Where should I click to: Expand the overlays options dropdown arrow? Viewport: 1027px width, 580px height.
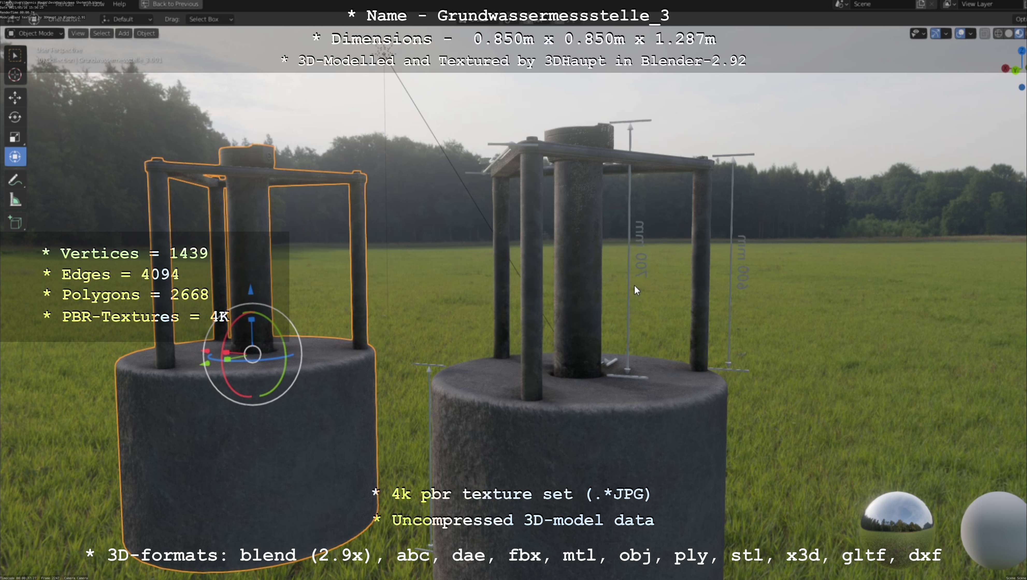point(971,33)
